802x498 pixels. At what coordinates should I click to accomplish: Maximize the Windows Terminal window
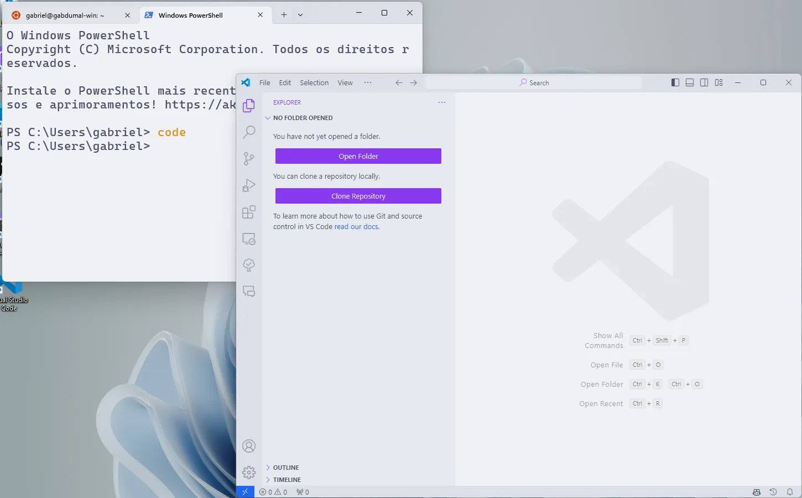(x=384, y=13)
